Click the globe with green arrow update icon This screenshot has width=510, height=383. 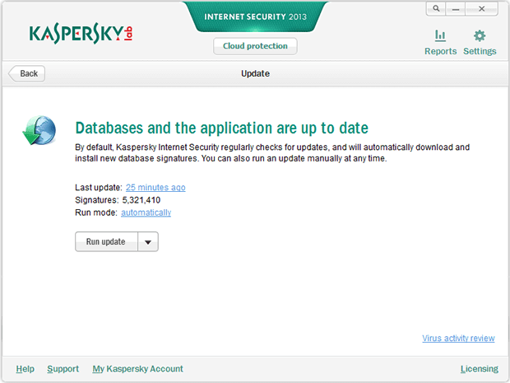pos(39,130)
